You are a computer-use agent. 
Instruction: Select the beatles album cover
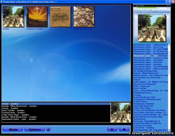pos(13,17)
